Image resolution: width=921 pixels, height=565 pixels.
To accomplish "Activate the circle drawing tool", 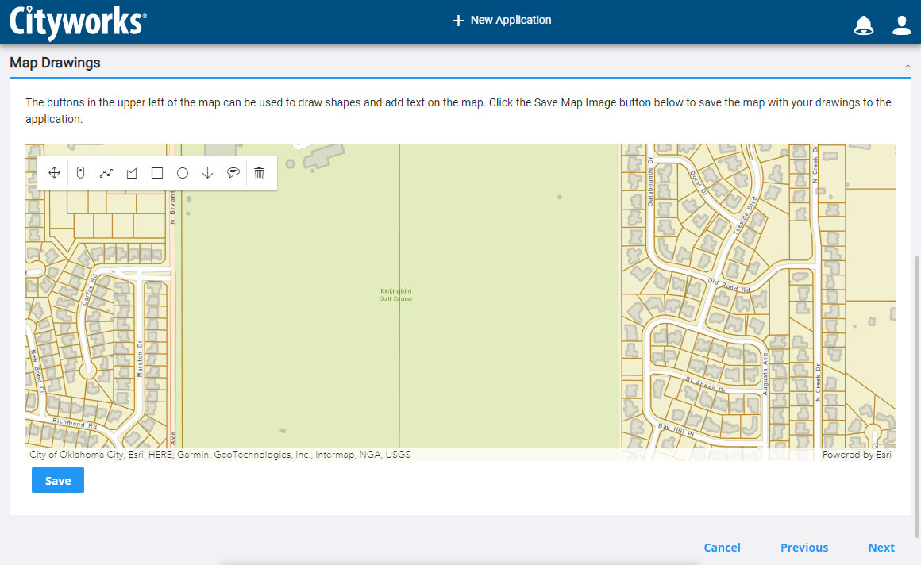I will 183,173.
